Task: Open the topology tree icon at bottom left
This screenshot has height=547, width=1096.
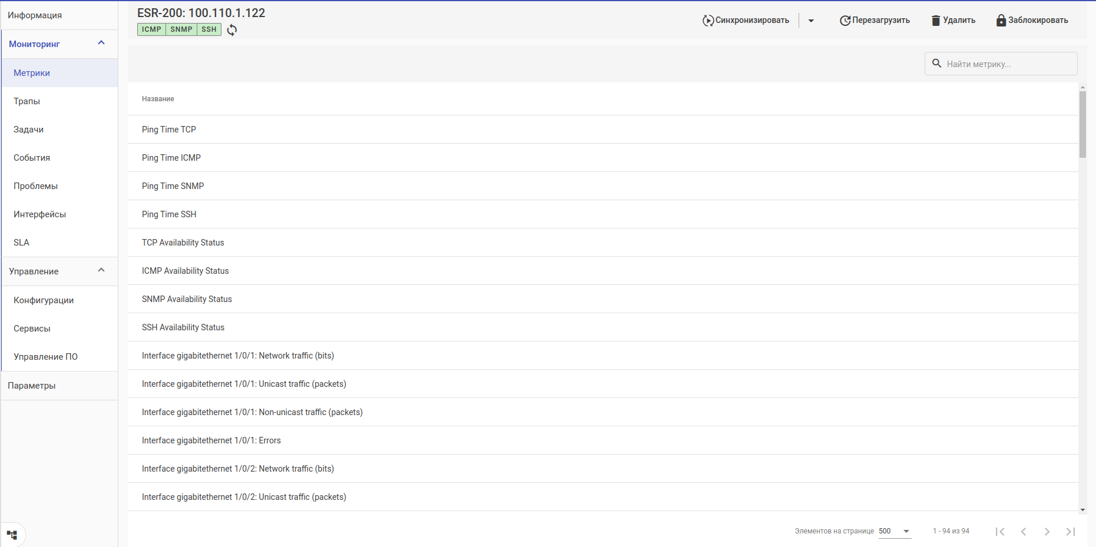Action: click(x=12, y=535)
